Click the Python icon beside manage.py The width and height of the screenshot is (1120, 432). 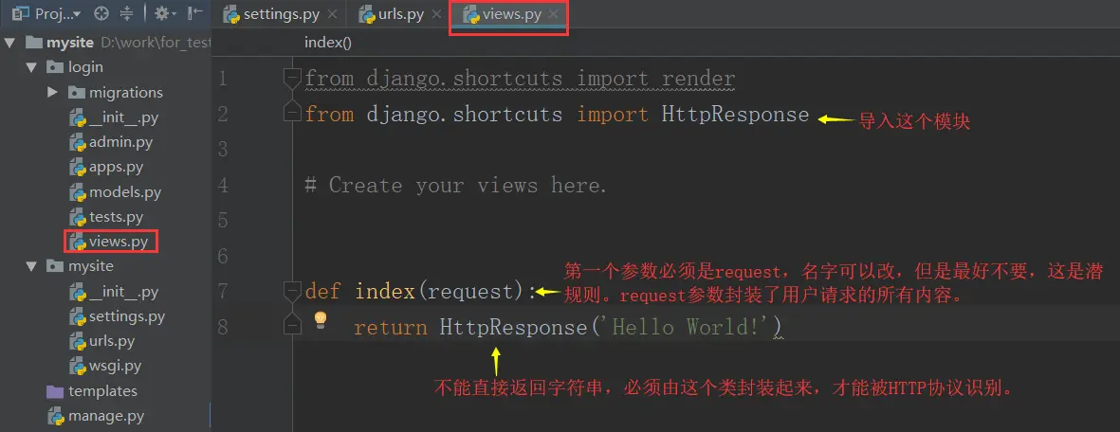(x=57, y=416)
